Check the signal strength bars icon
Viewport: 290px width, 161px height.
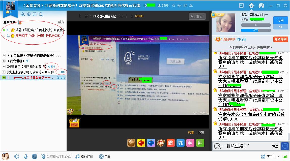[x=285, y=157]
